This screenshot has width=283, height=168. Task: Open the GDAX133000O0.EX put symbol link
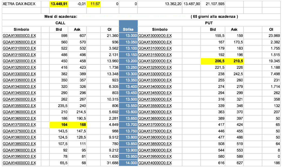pos(155,74)
